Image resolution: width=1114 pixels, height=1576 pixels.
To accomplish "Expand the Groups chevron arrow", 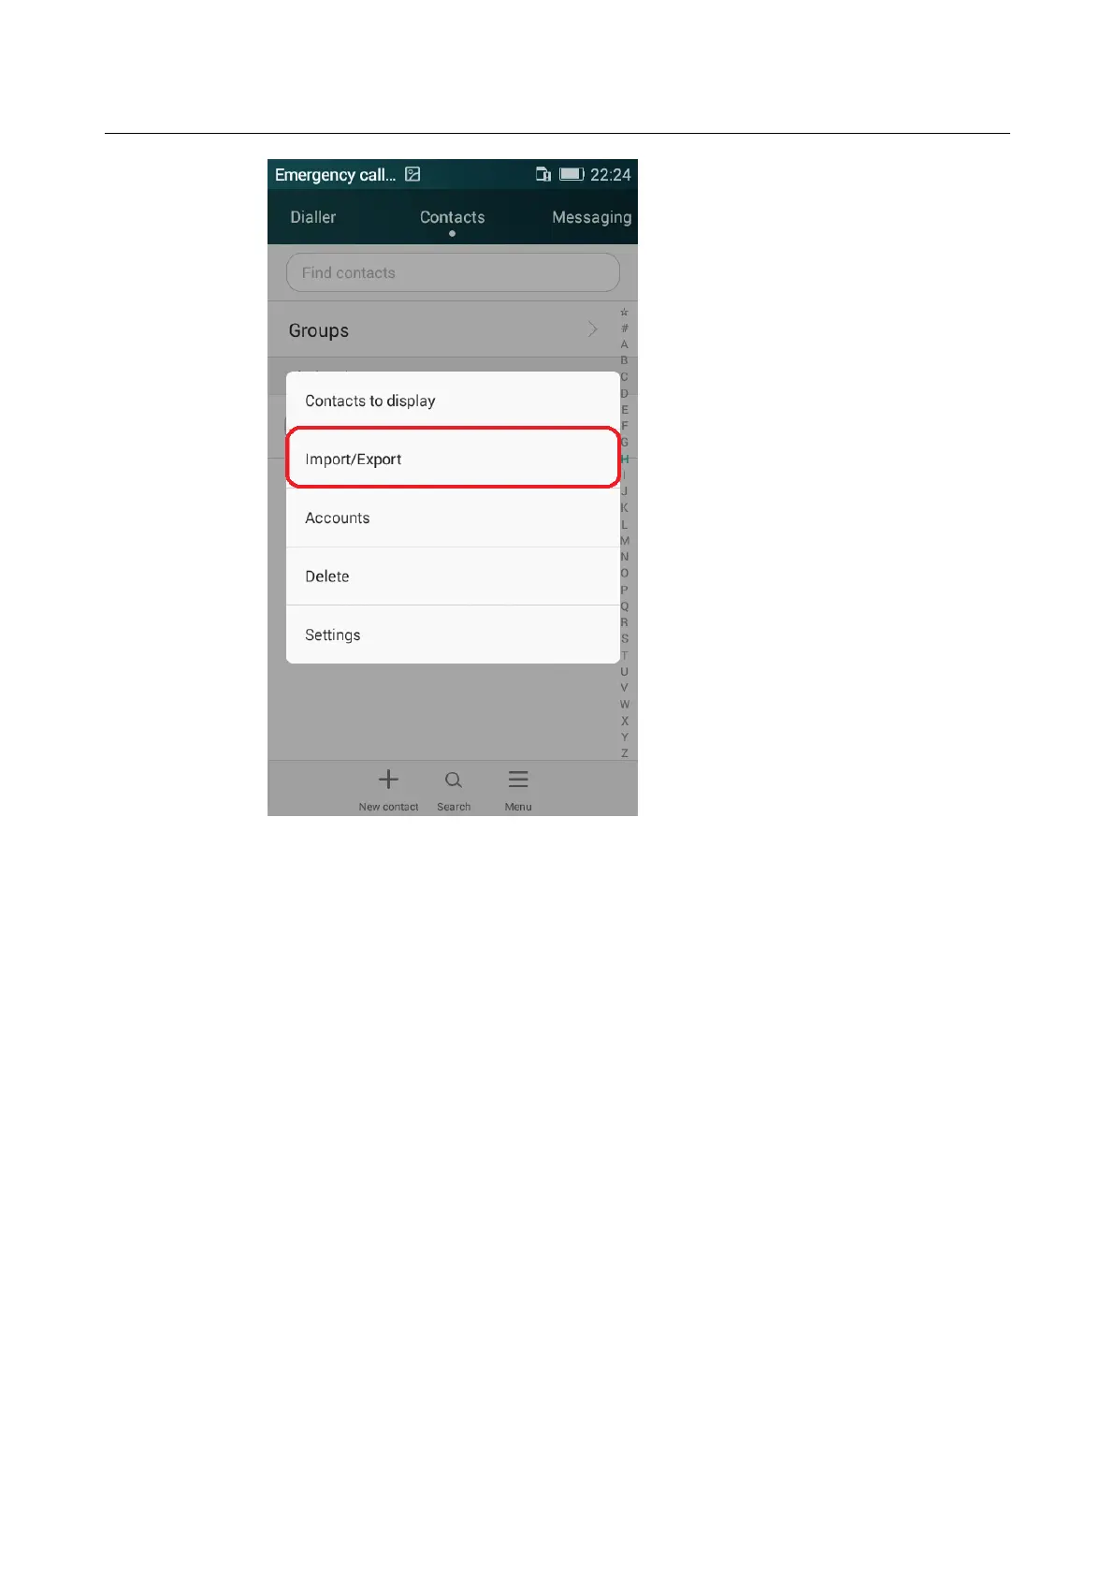I will tap(592, 329).
